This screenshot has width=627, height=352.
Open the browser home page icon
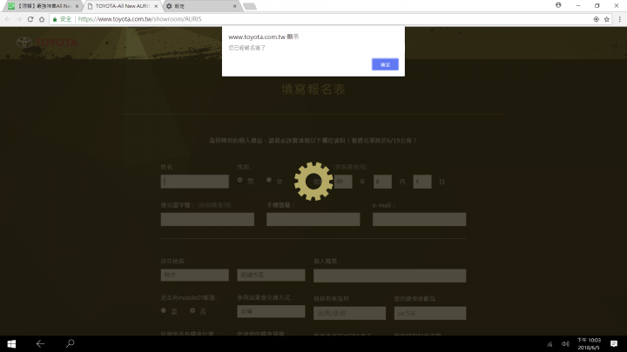pos(42,19)
